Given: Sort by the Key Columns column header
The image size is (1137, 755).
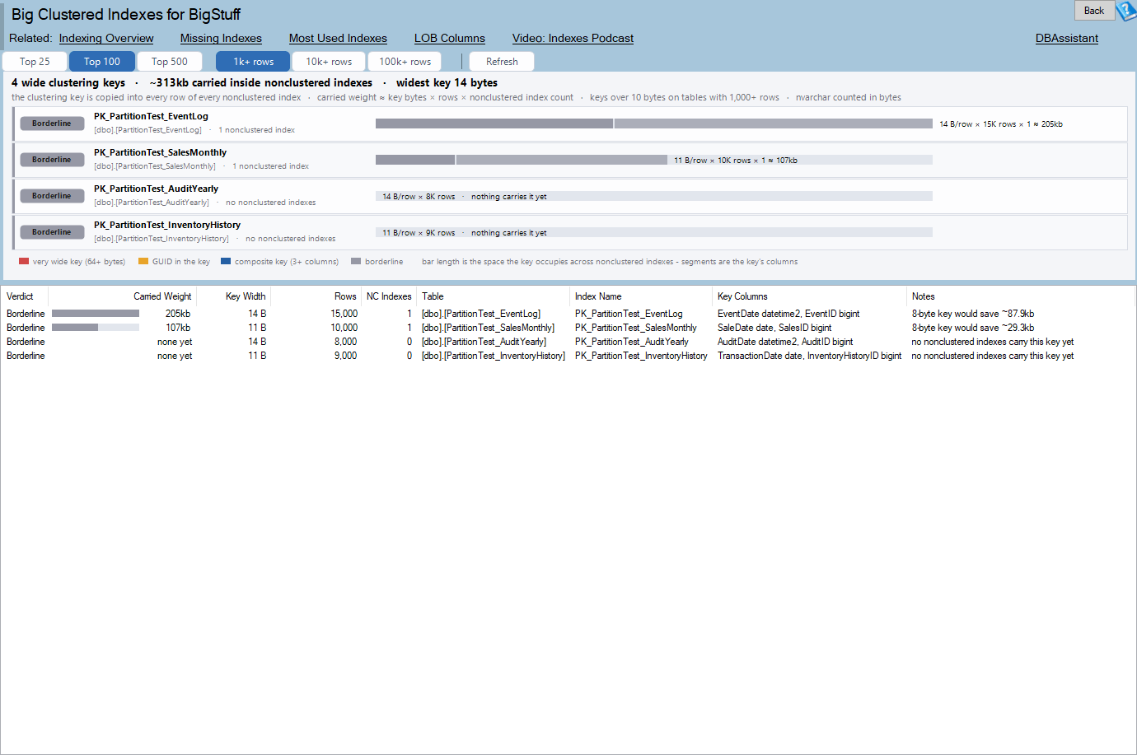Looking at the screenshot, I should point(809,296).
